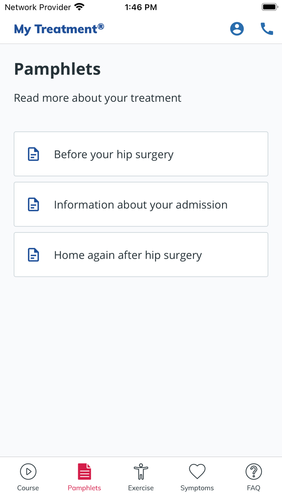
Task: Click the Symptoms heart icon
Action: (197, 471)
